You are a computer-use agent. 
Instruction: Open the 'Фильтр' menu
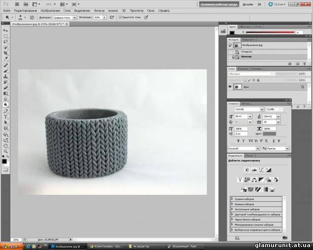(99, 10)
